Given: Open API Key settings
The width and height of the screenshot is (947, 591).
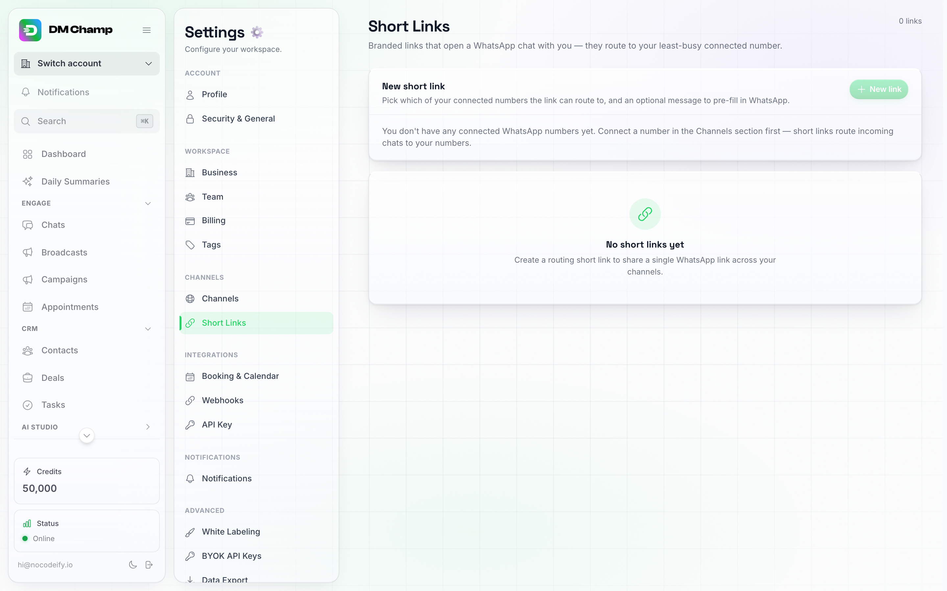Looking at the screenshot, I should coord(256,425).
